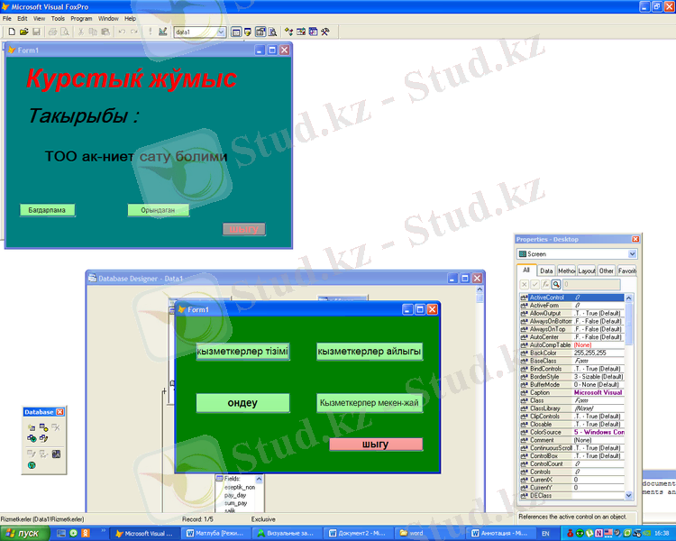
Task: Click the globe Connections icon in Database toolbar
Action: point(32,465)
